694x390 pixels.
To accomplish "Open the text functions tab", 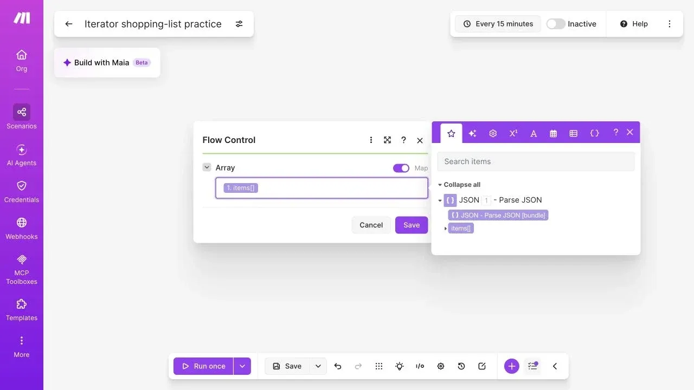I will point(534,133).
